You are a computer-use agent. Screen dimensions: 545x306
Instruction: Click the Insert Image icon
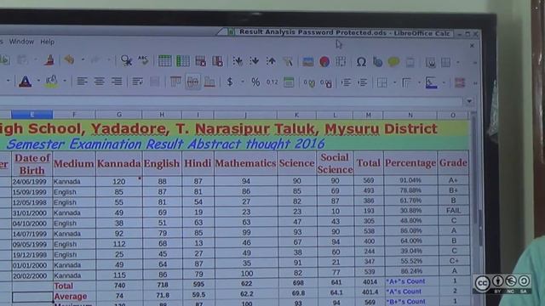pos(308,62)
